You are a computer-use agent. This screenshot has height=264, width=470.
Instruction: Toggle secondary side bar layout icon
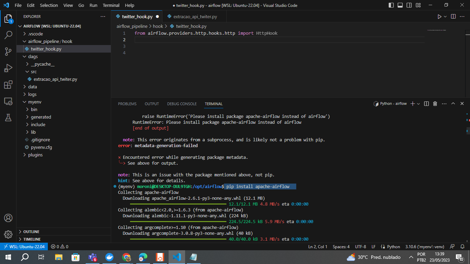[x=409, y=5]
